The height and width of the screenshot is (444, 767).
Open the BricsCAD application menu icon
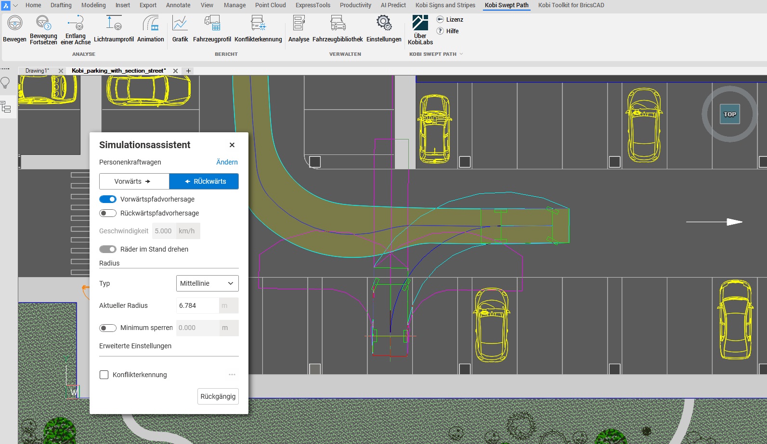(6, 5)
